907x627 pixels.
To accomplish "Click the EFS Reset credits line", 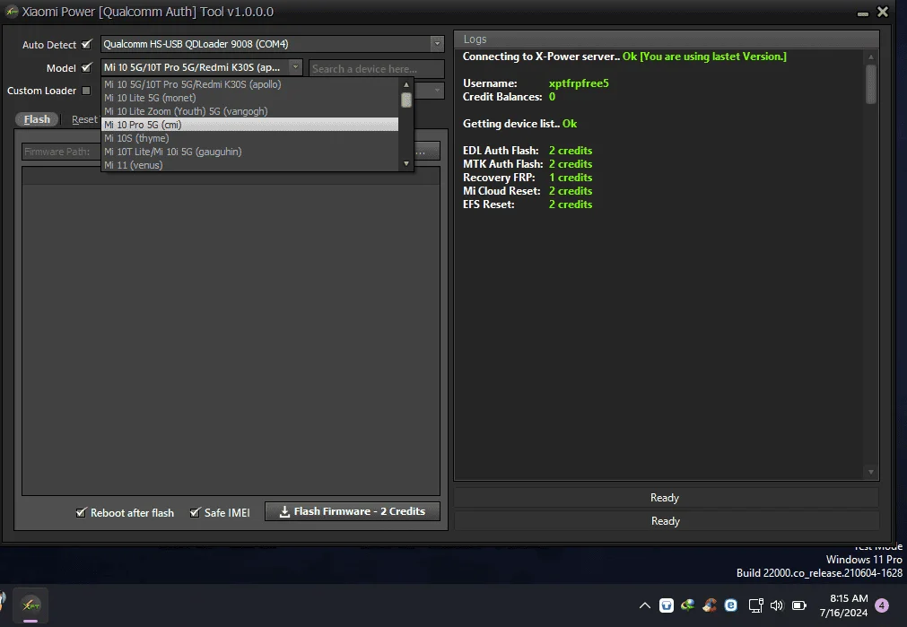I will click(x=527, y=205).
